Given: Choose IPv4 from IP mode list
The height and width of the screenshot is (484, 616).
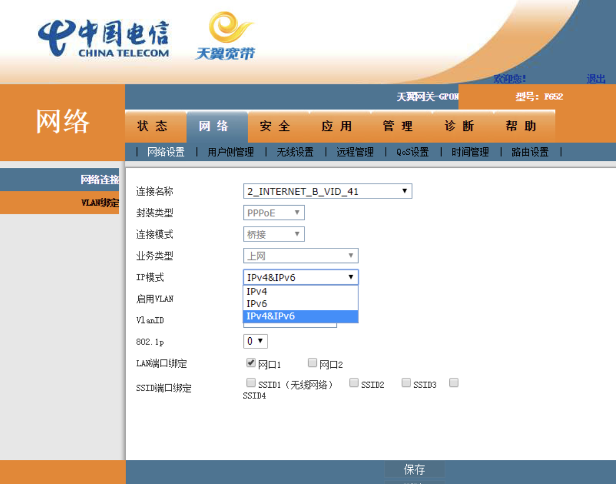Looking at the screenshot, I should (x=301, y=291).
